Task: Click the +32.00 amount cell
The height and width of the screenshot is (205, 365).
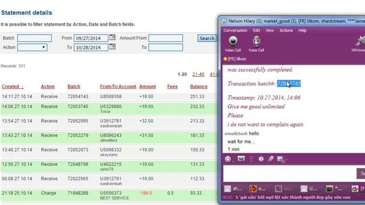Action: click(146, 121)
